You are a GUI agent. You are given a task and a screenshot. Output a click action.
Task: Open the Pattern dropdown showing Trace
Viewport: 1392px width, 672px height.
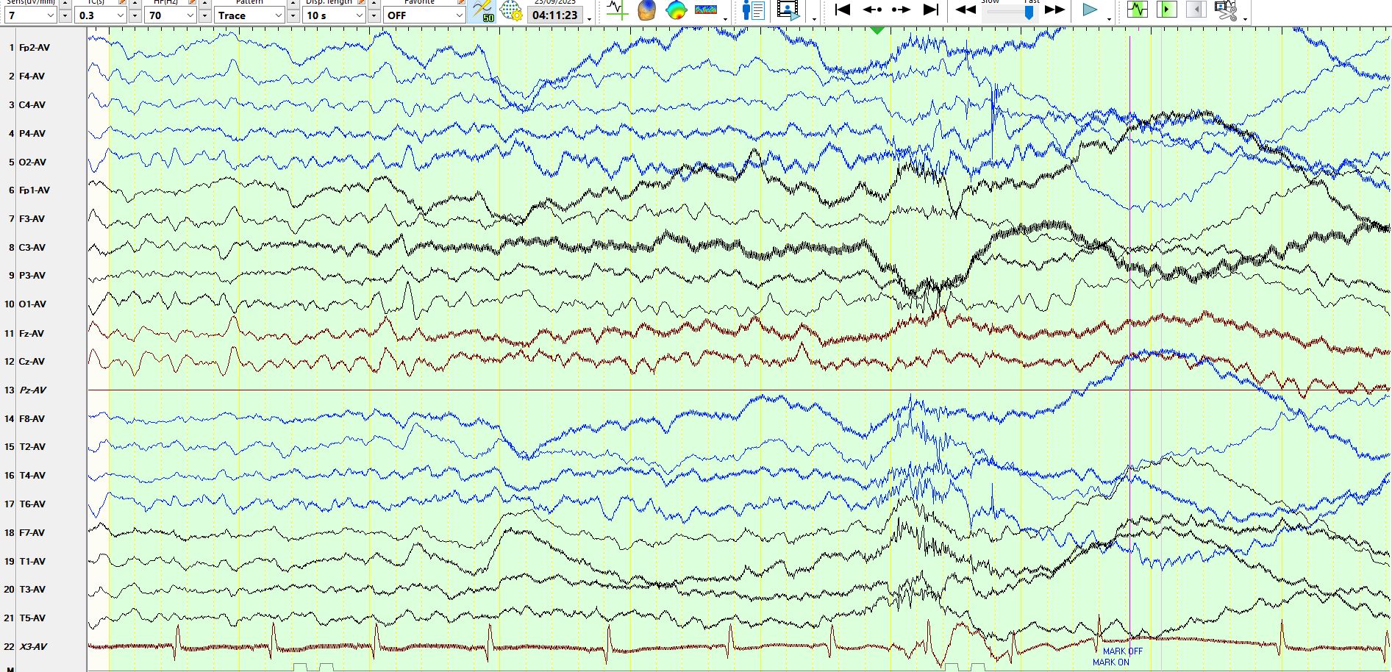pos(249,15)
